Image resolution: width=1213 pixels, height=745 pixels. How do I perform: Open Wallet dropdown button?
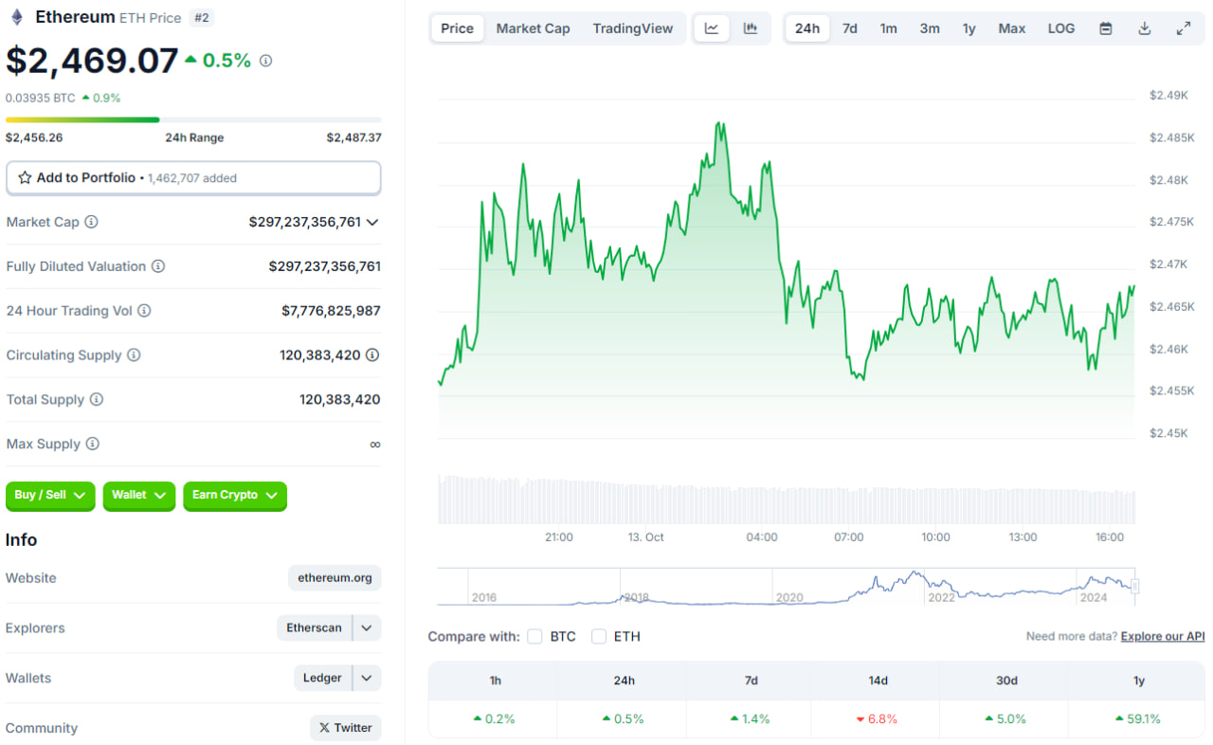(x=139, y=496)
